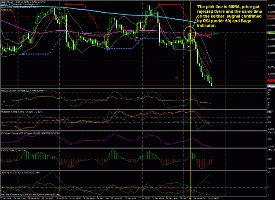Image resolution: width=275 pixels, height=200 pixels.
Task: Click the ADX(14) indicator label
Action: (20, 172)
